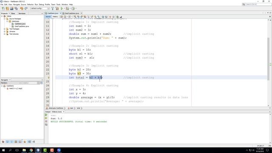Open File Explorer from the taskbar

pyautogui.click(x=24, y=150)
